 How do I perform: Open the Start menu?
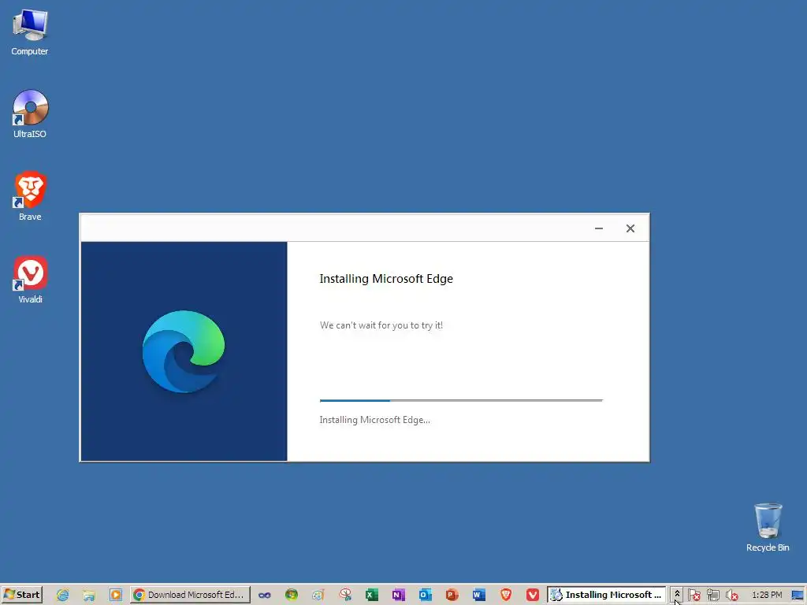[x=21, y=595]
